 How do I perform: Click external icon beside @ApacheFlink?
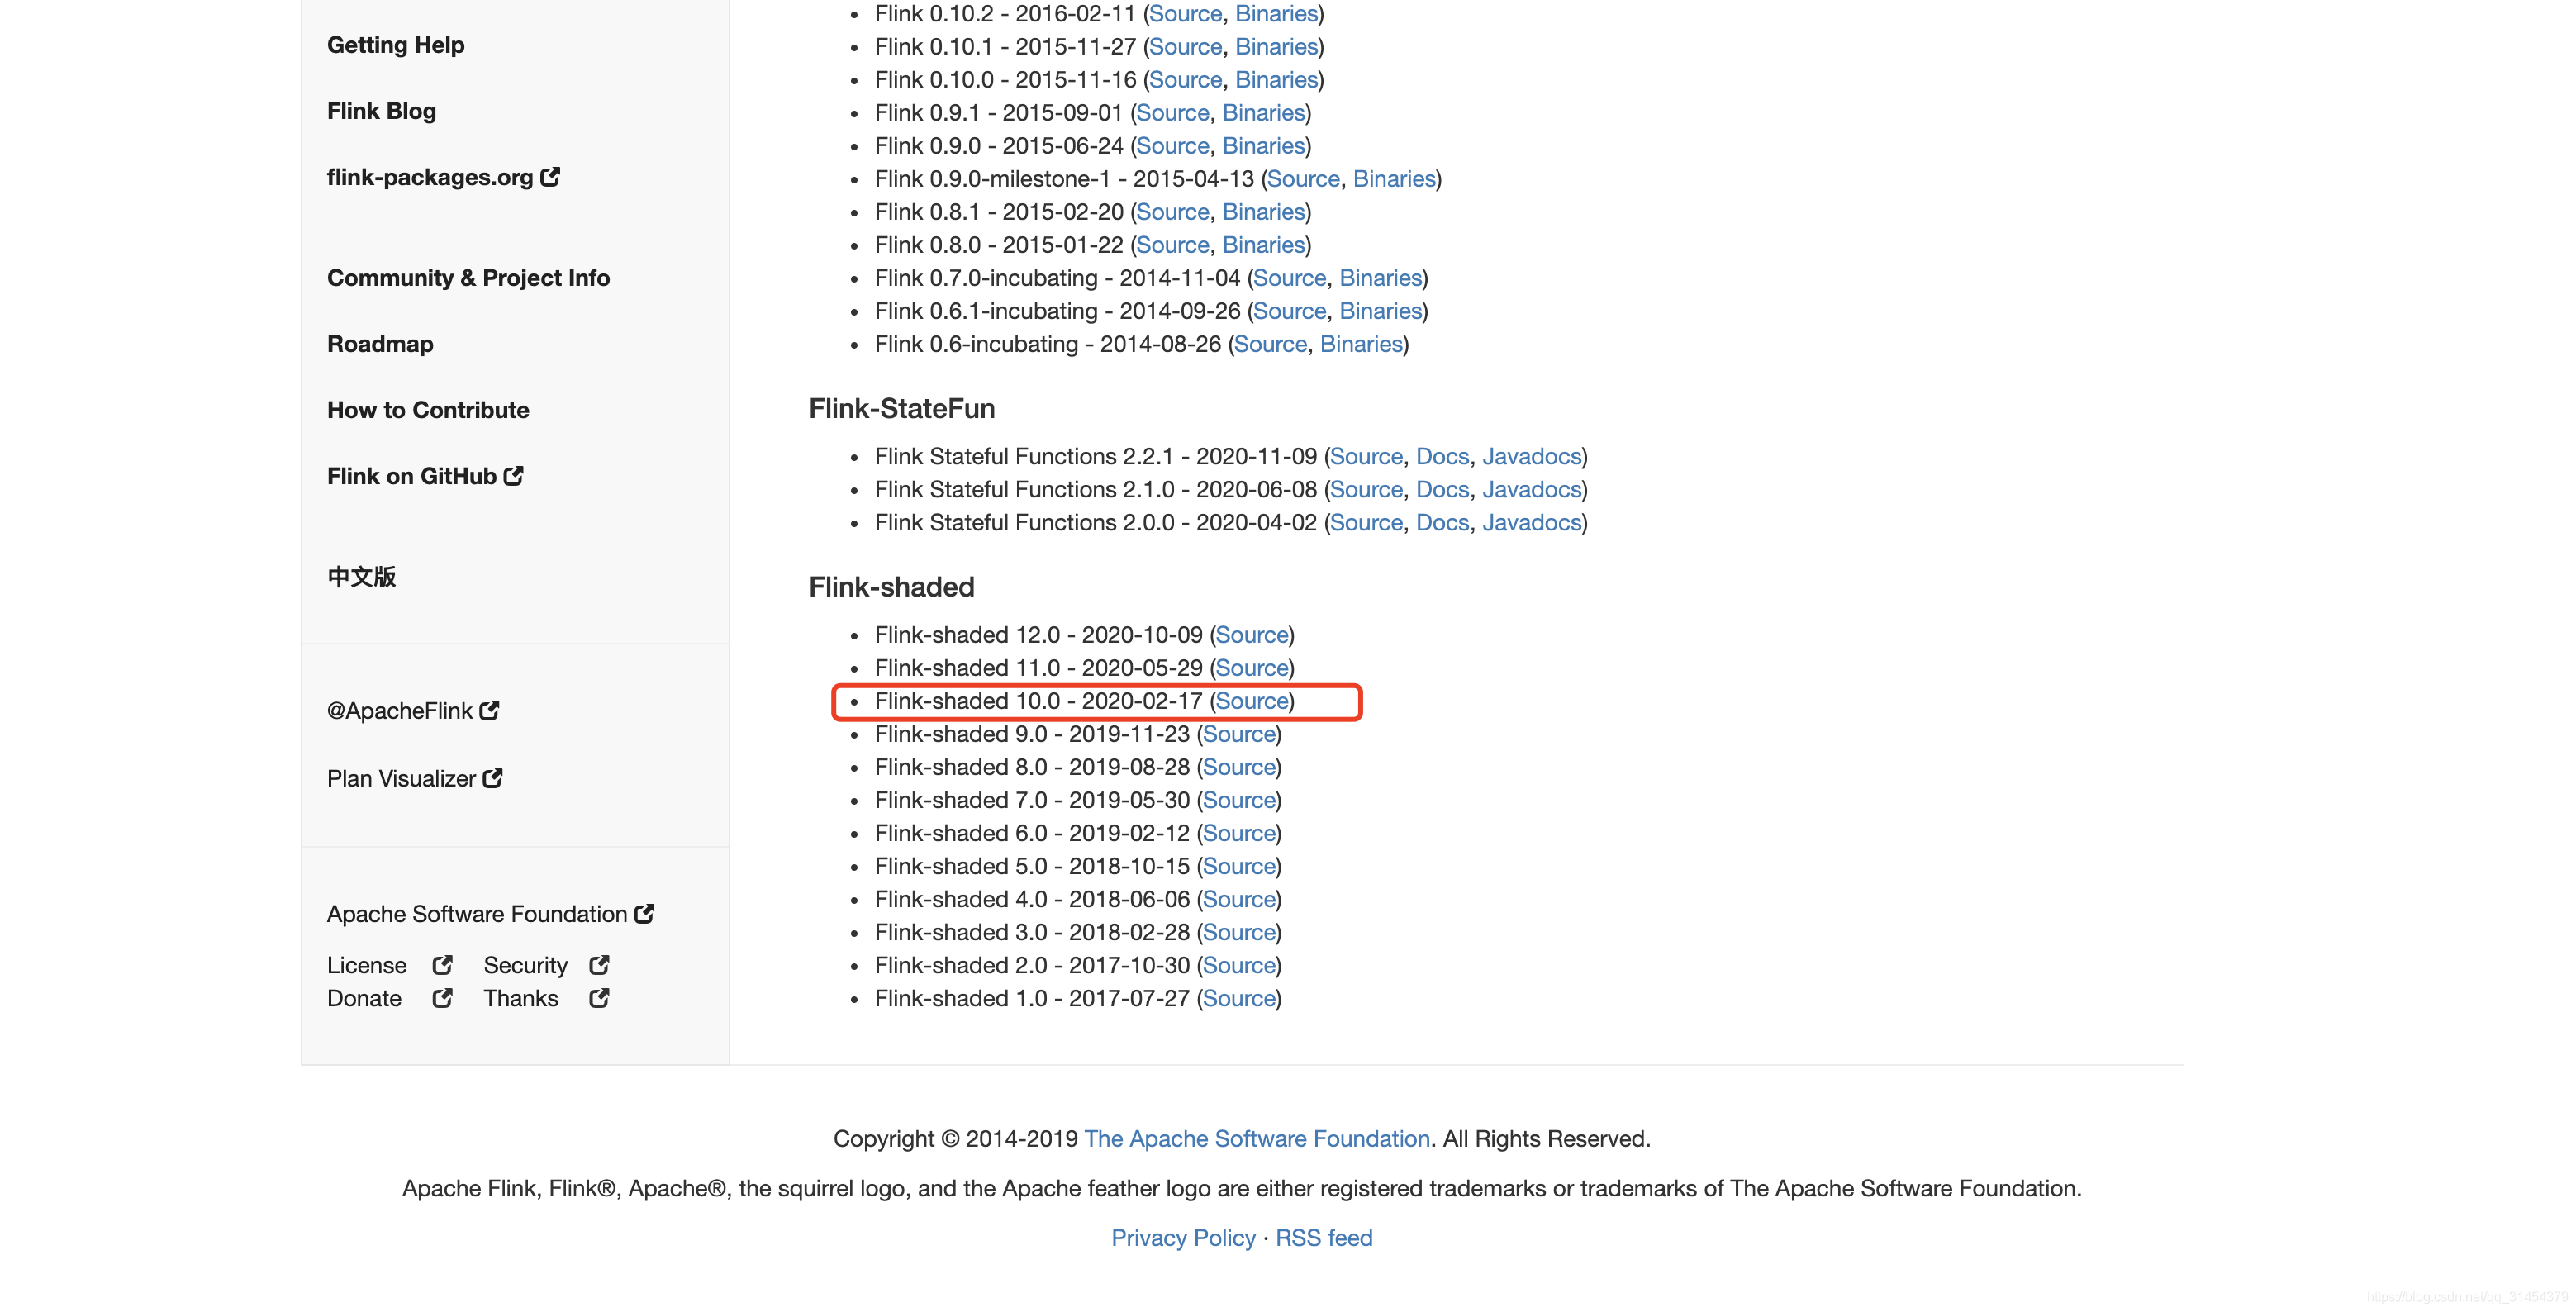[489, 711]
